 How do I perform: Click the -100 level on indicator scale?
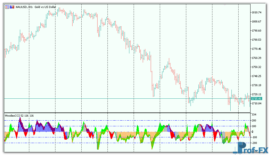pos(255,137)
